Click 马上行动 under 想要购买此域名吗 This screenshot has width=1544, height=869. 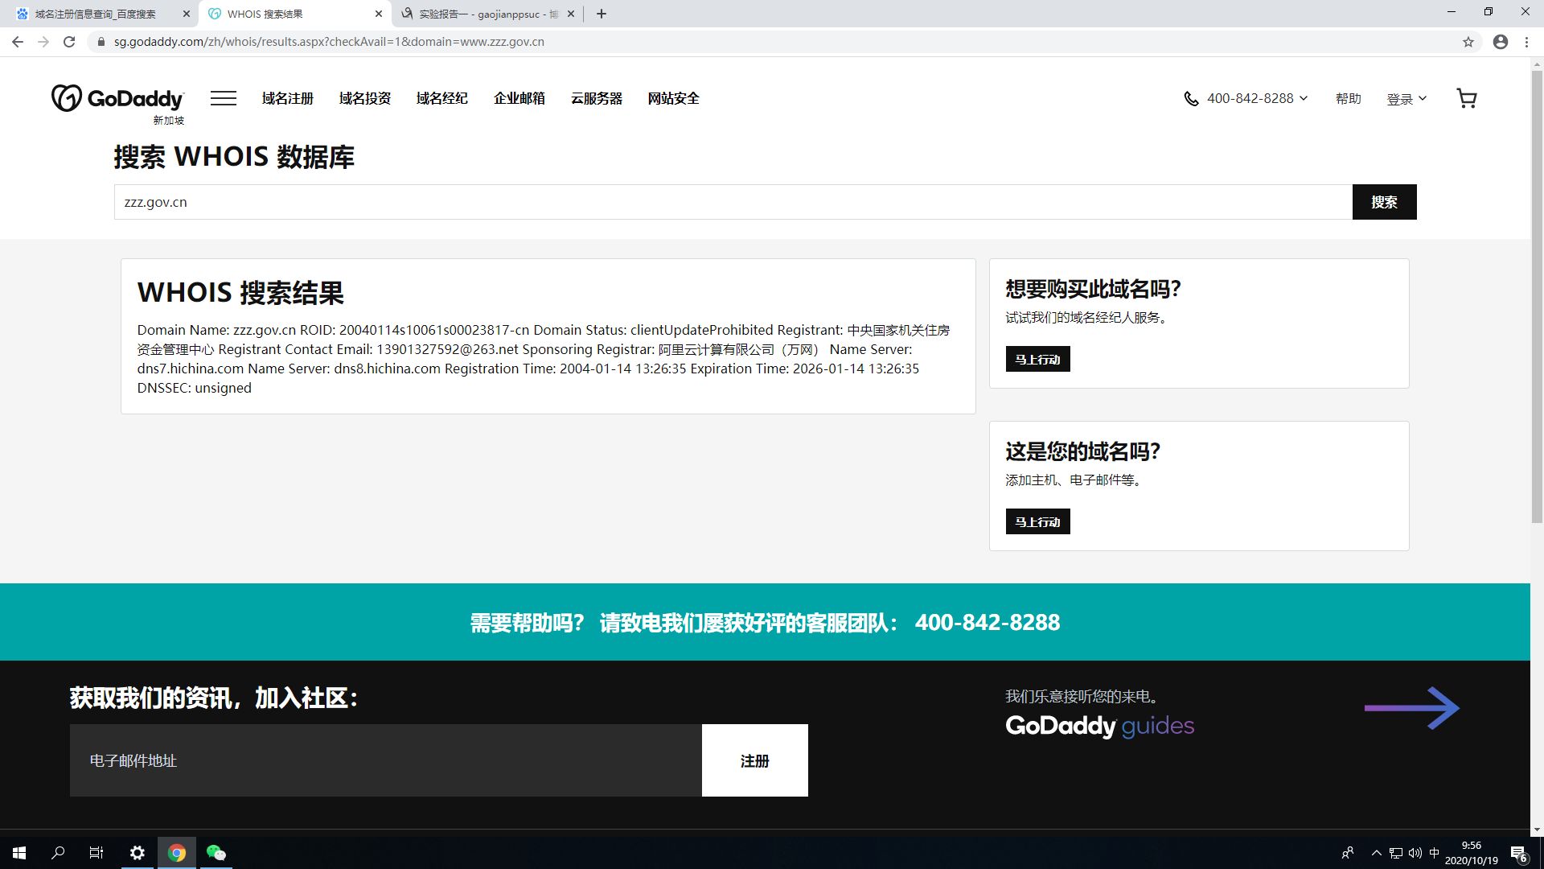1037,360
